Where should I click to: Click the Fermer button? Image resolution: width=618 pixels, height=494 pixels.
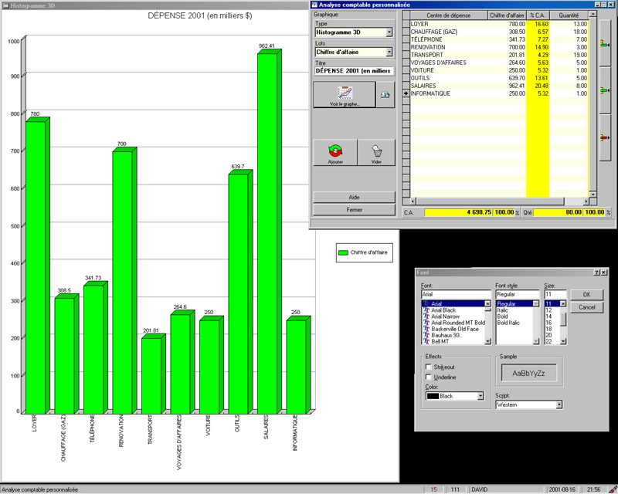354,209
